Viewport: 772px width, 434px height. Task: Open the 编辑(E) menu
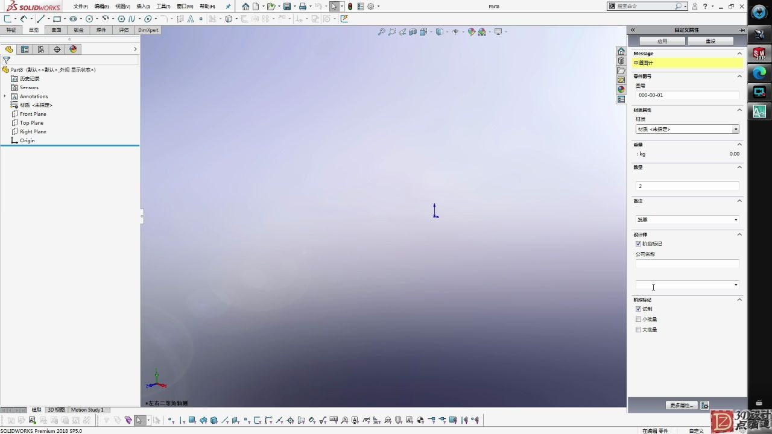click(x=101, y=7)
